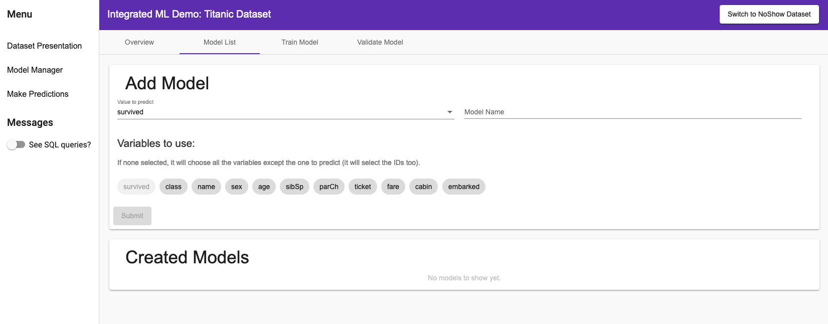828x324 pixels.
Task: Click the 'No models to show yet.' text
Action: (464, 278)
